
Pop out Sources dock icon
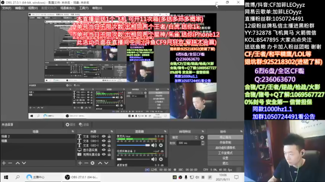tap(112, 131)
